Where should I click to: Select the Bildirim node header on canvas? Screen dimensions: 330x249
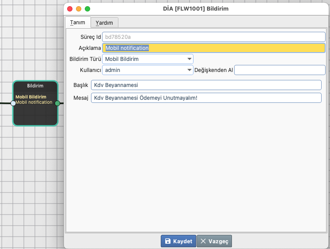[x=35, y=86]
